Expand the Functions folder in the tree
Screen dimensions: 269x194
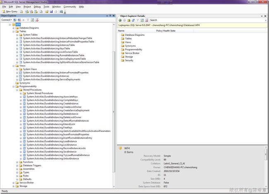[17, 162]
